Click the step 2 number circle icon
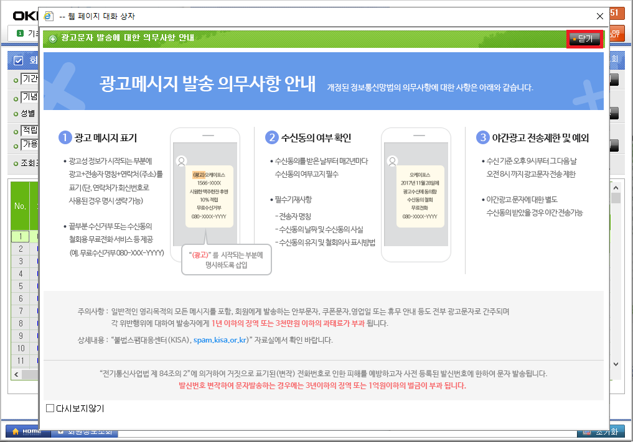Image resolution: width=633 pixels, height=442 pixels. [271, 137]
